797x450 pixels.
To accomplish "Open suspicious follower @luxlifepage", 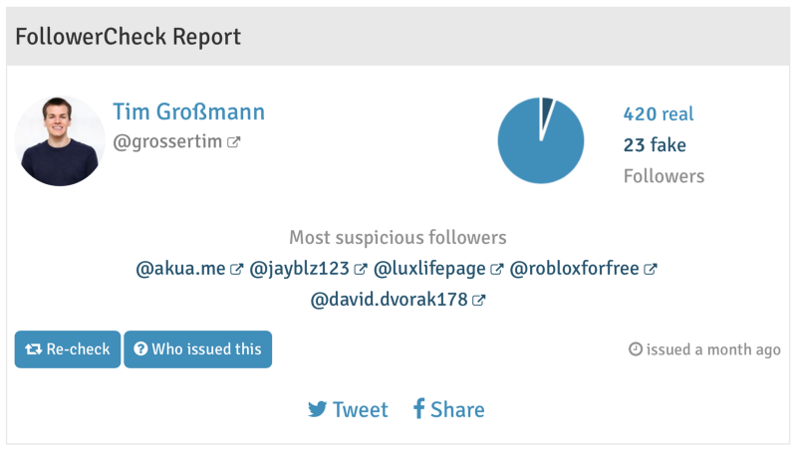I will [x=430, y=269].
